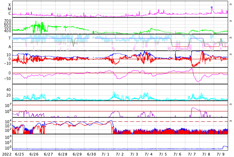Screen dimensions: 234x157
Task: Select the 2022 year label
Action: pos(7,154)
